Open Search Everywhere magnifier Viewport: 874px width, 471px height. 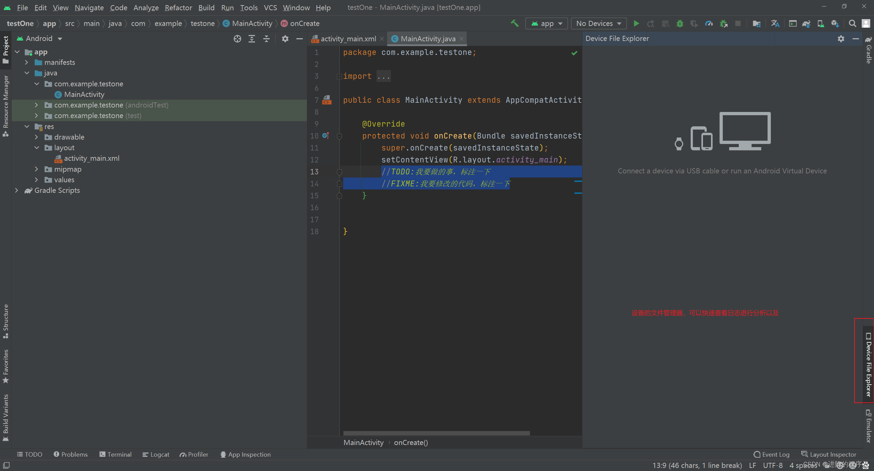coord(852,23)
